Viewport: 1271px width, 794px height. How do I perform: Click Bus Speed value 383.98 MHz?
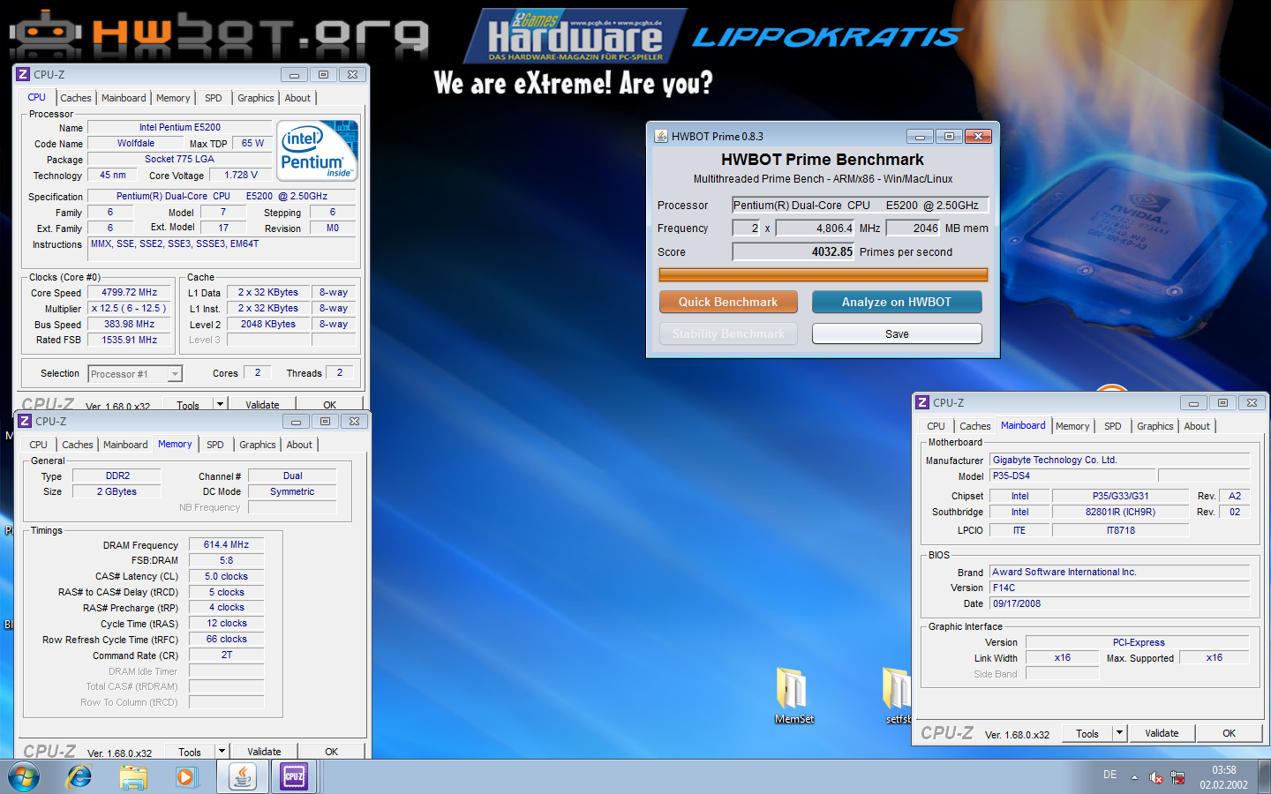pyautogui.click(x=130, y=324)
